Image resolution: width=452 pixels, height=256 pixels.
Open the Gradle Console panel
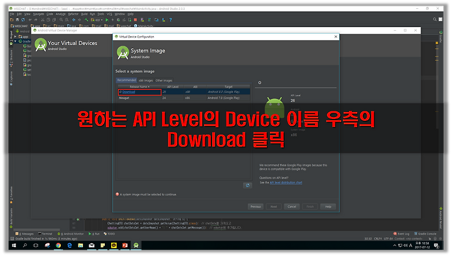click(425, 234)
